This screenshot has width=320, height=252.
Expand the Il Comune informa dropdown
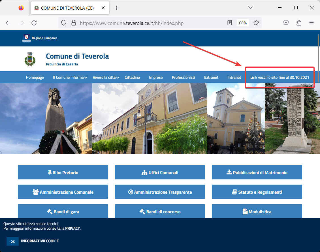point(70,77)
